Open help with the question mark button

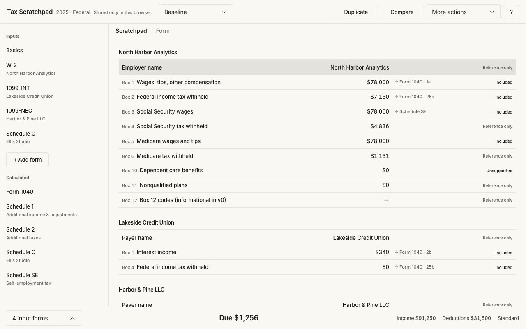(511, 12)
